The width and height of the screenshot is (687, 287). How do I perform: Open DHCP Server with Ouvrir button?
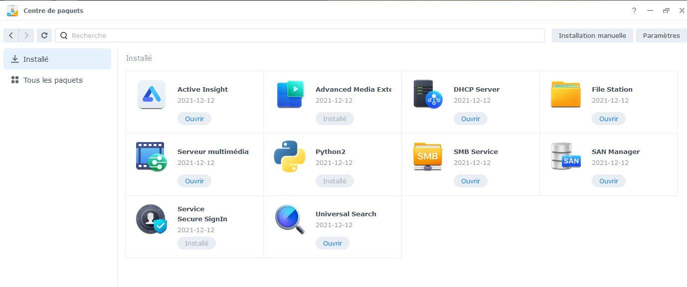point(471,119)
